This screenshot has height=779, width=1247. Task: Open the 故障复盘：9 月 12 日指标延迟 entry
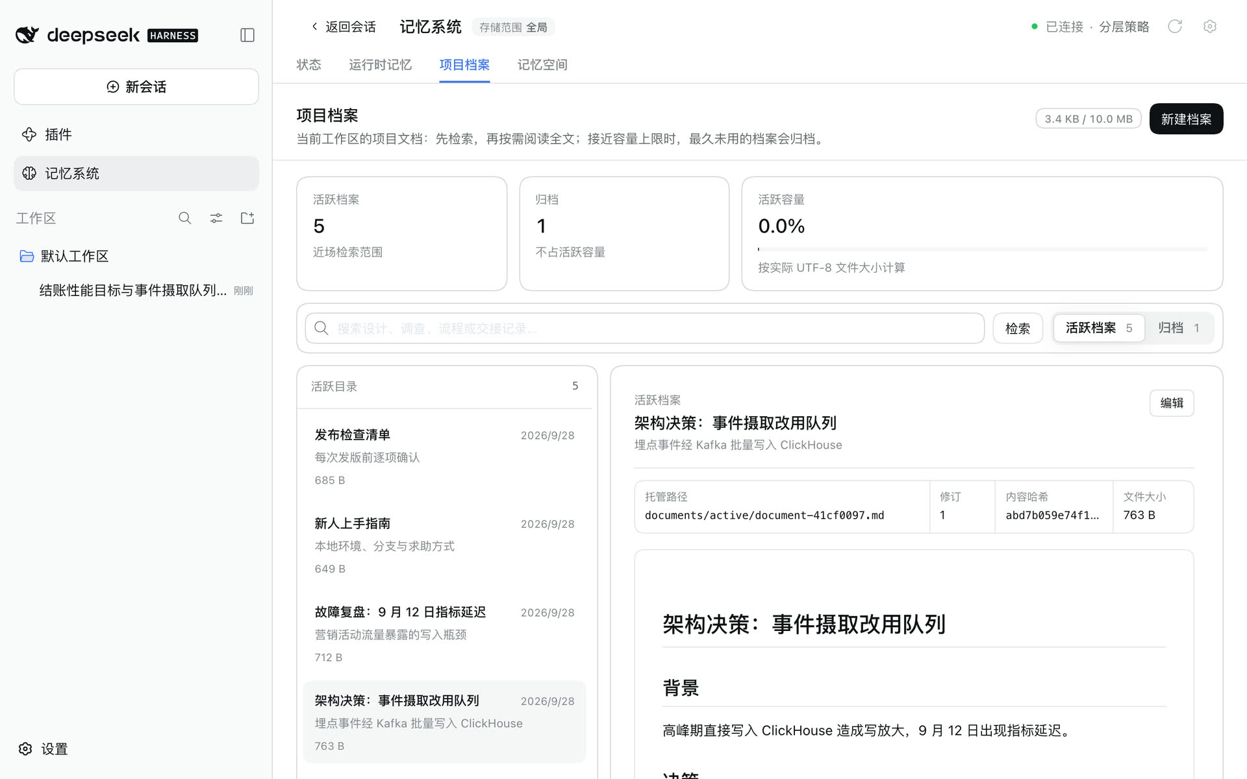pyautogui.click(x=445, y=634)
